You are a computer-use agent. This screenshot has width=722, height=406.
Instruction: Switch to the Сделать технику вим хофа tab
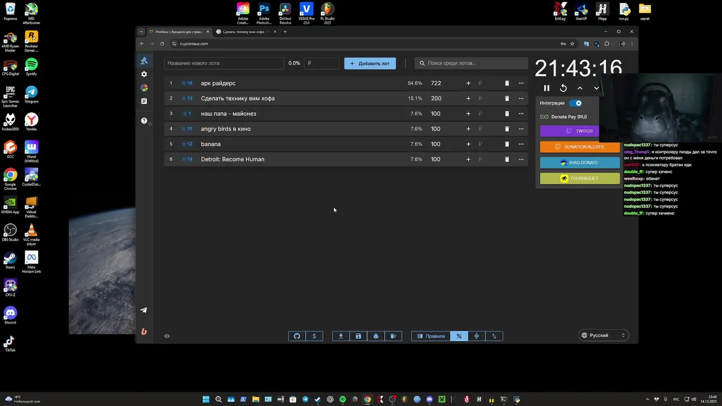(x=246, y=32)
